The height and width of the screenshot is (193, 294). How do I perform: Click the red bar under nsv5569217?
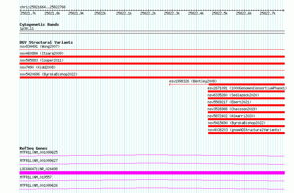click(246, 105)
